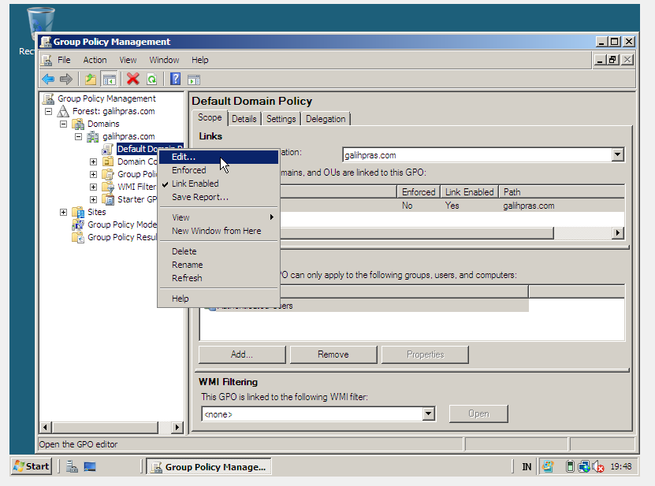Viewport: 655px width, 486px height.
Task: Choose Delete from the context menu
Action: (x=218, y=251)
